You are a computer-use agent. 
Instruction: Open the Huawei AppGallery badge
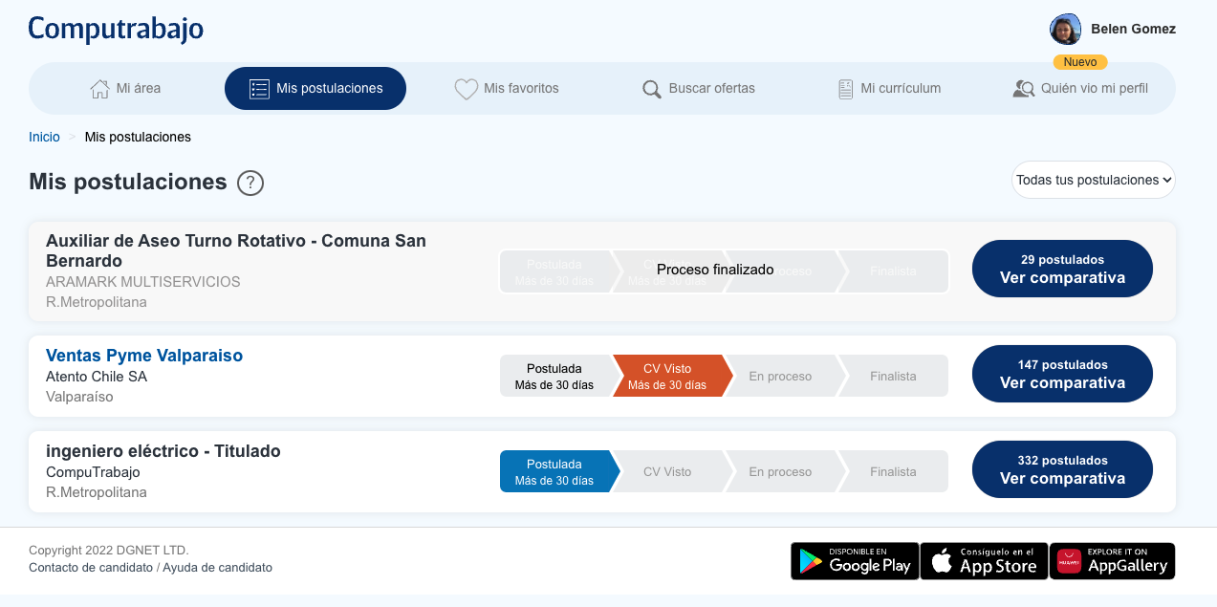[x=1112, y=561]
